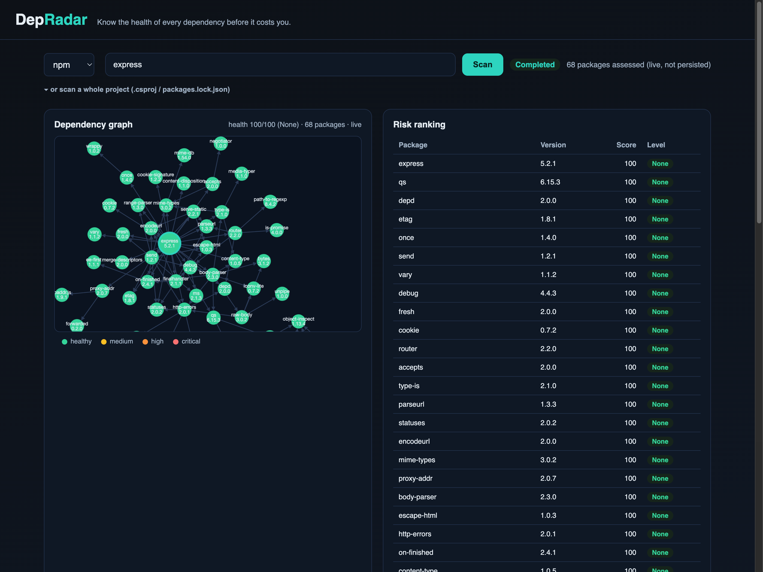Click the healthy green legend dot
The image size is (763, 572).
(65, 342)
